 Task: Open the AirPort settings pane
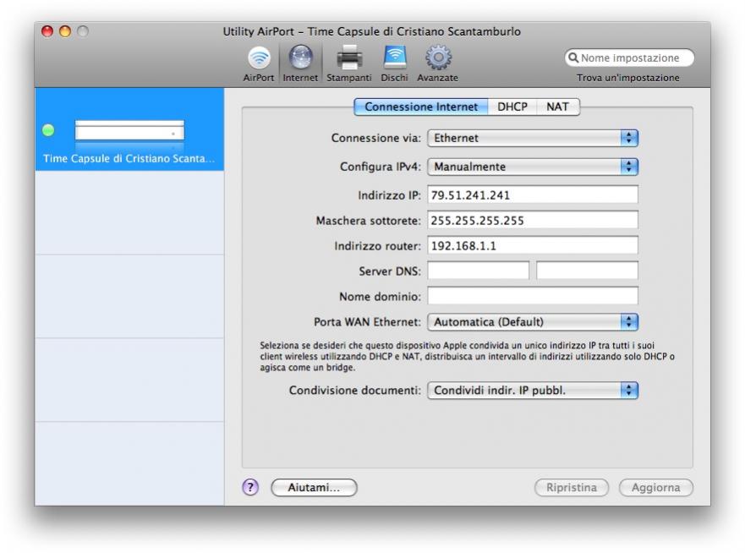point(259,63)
